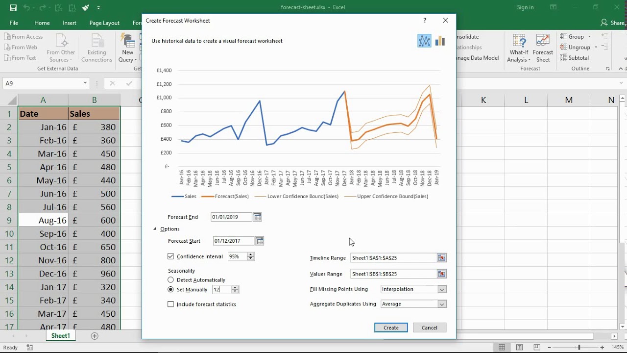627x353 pixels.
Task: Open the Page Layout ribbon tab
Action: click(104, 23)
